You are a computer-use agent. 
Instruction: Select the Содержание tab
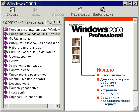13,22
